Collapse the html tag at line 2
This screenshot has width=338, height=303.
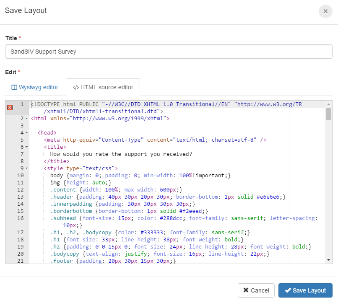tap(27, 119)
